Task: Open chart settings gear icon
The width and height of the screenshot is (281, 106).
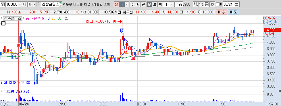Action: [x=212, y=4]
